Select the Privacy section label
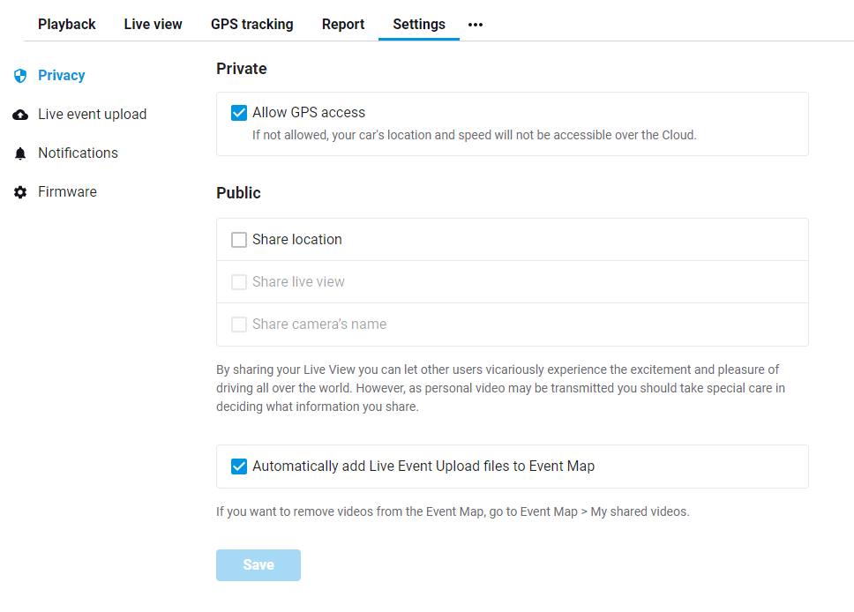 click(62, 75)
